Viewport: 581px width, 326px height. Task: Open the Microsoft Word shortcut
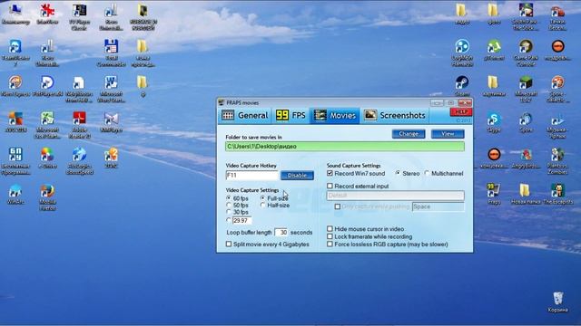coord(111,89)
